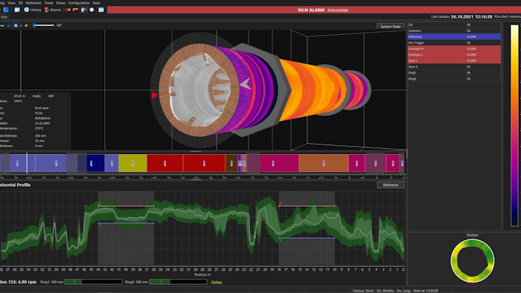Image resolution: width=521 pixels, height=293 pixels.
Task: Click the blue screen icon in toolbar
Action: point(6,10)
